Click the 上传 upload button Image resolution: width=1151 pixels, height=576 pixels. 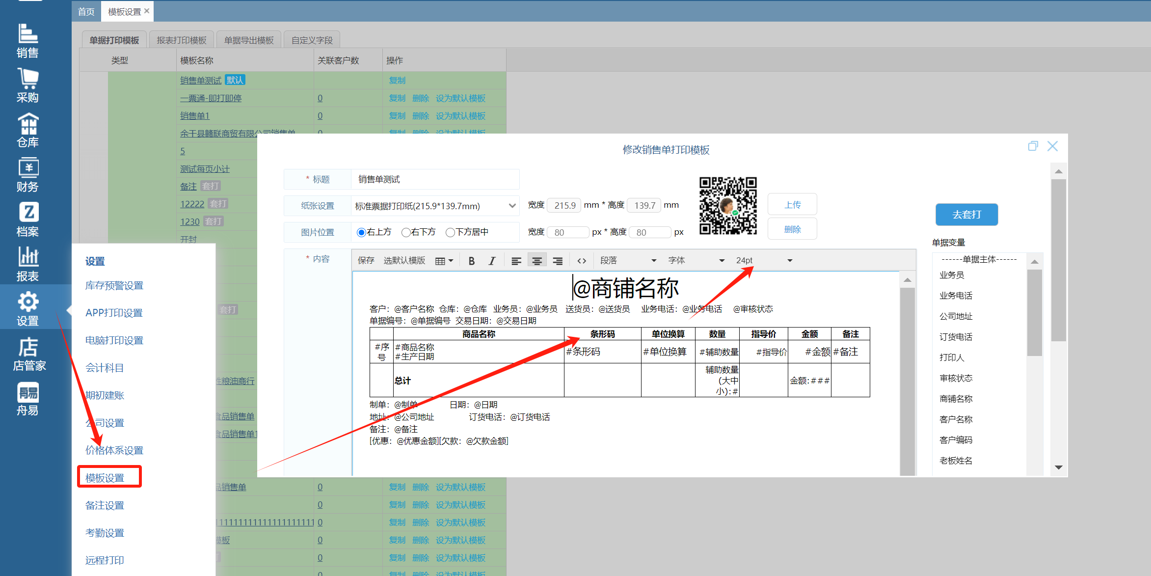coord(792,205)
